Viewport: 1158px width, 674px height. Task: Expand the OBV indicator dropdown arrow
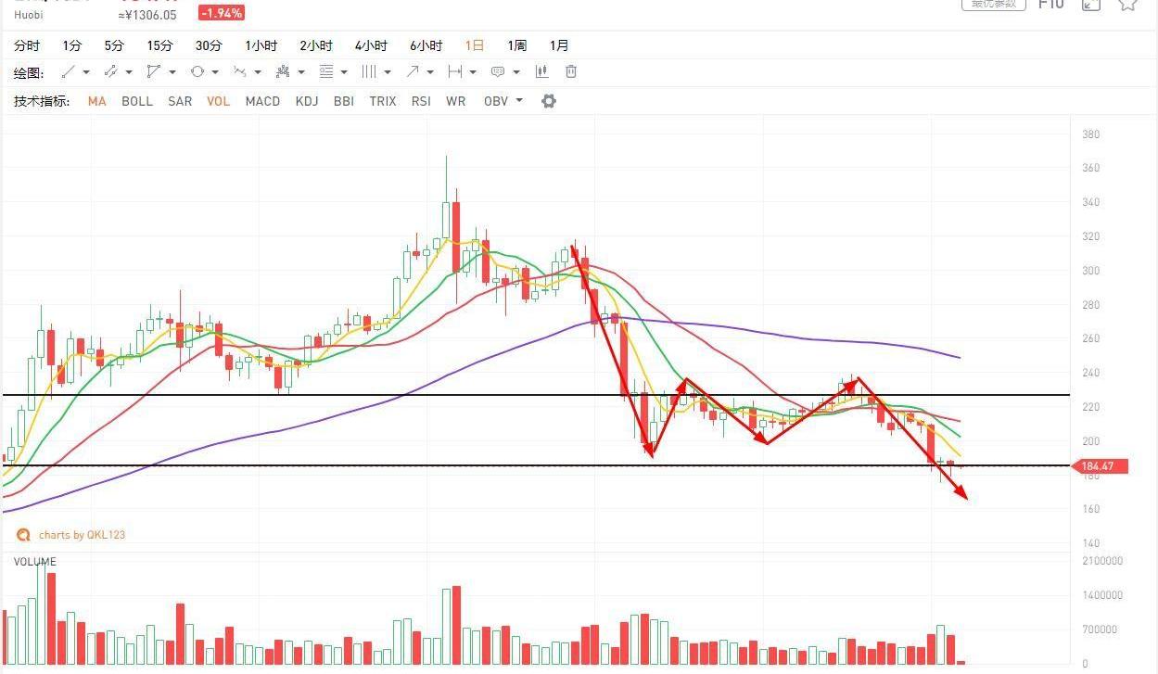click(519, 101)
